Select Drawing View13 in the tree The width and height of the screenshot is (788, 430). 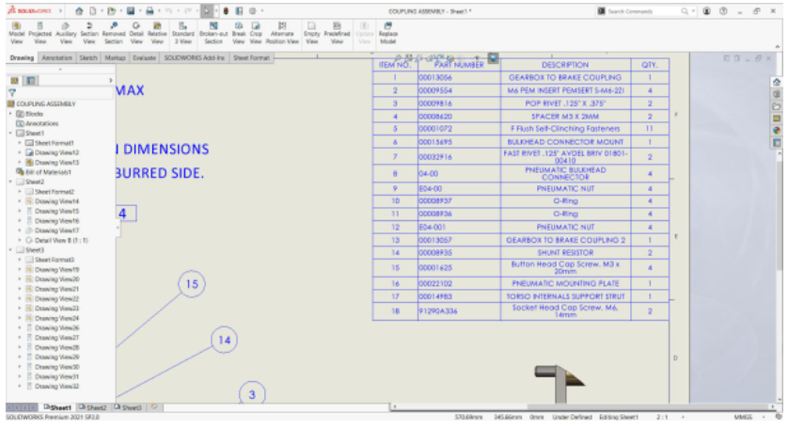tap(53, 163)
